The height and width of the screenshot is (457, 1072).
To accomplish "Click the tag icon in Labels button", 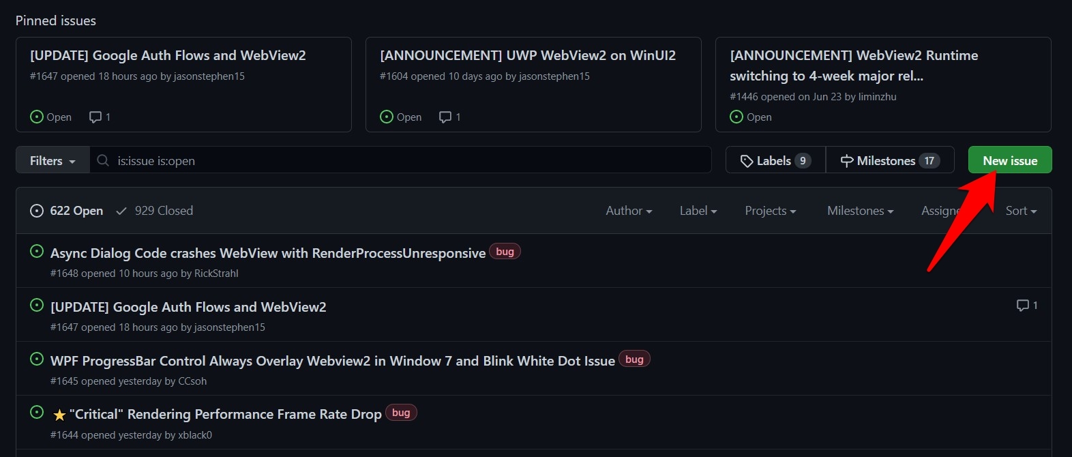I will click(x=747, y=161).
